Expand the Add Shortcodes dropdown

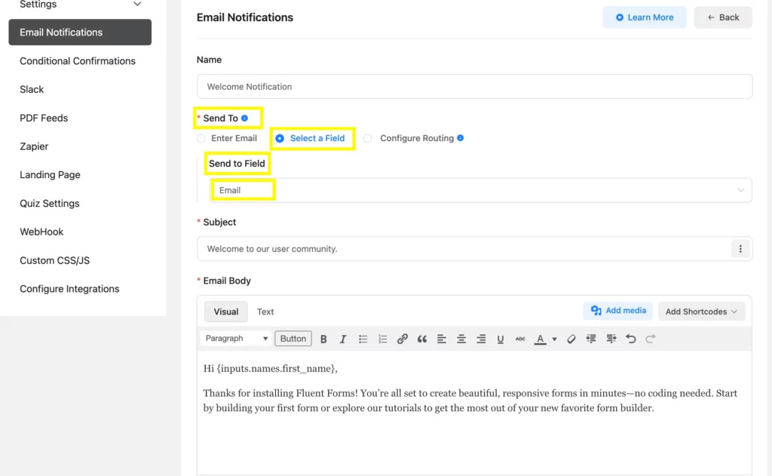pos(701,310)
